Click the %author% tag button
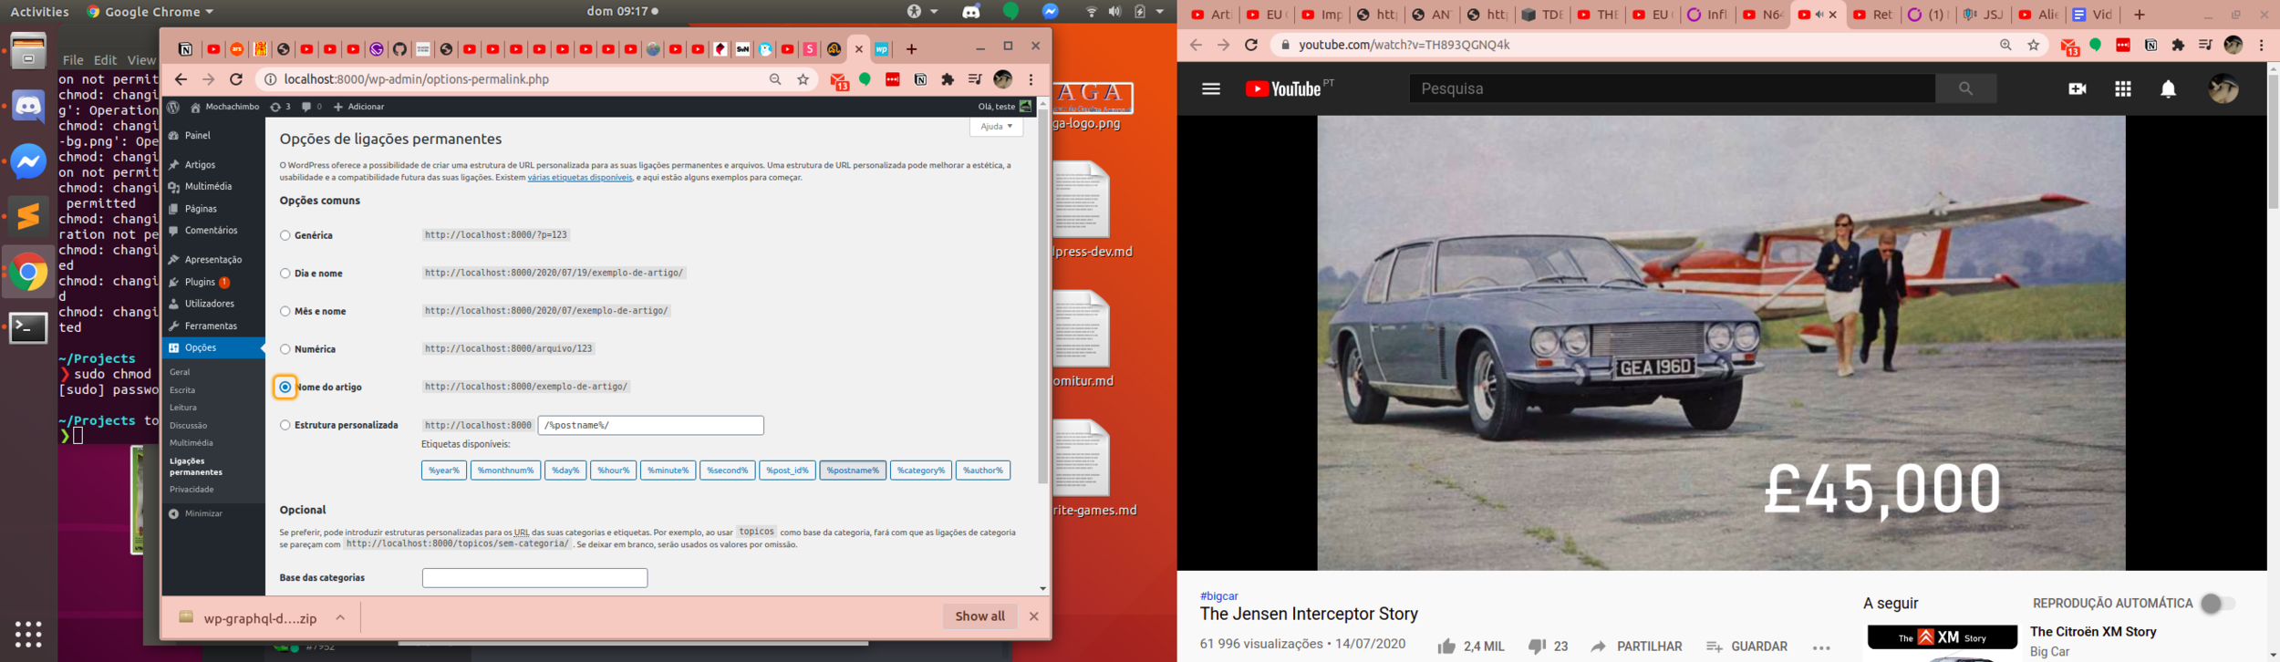This screenshot has height=662, width=2280. (x=983, y=471)
